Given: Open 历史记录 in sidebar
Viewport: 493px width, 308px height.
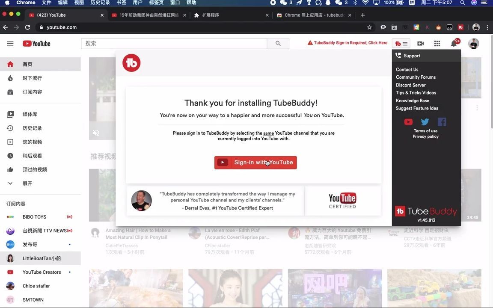Looking at the screenshot, I should click(x=40, y=128).
